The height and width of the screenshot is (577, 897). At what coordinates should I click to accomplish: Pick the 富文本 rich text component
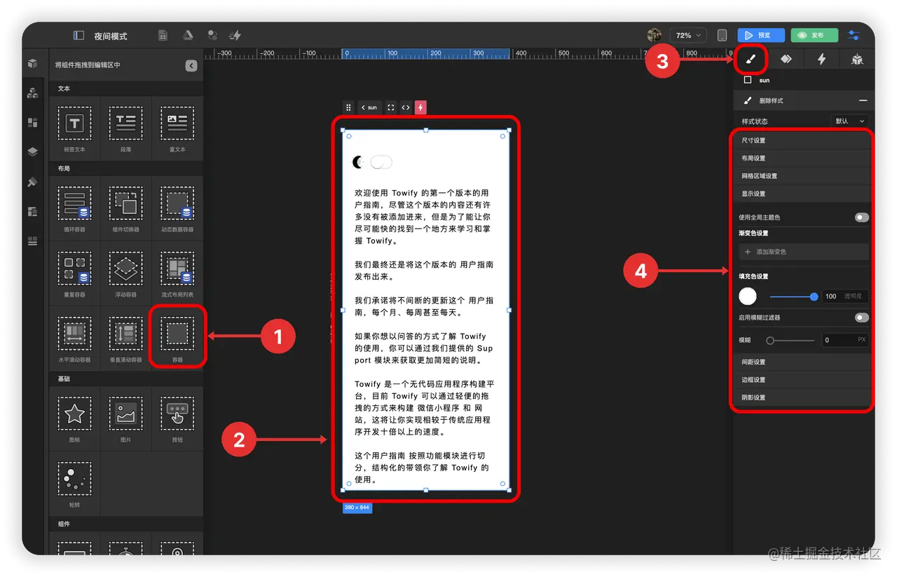[177, 129]
